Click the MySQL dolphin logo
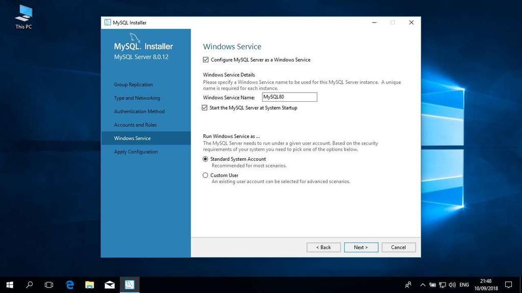This screenshot has height=293, width=522. (x=135, y=38)
